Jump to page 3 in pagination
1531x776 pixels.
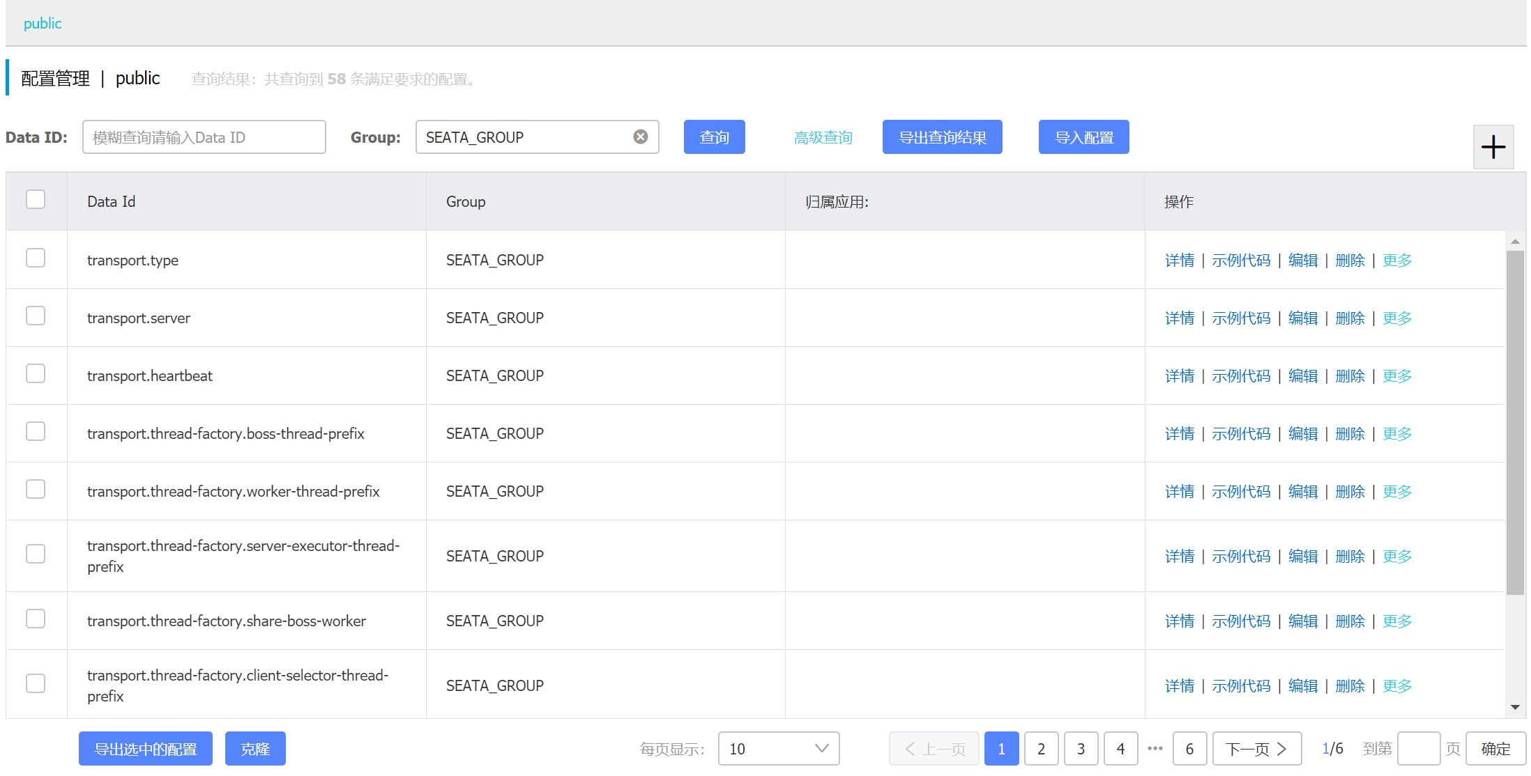click(1081, 749)
